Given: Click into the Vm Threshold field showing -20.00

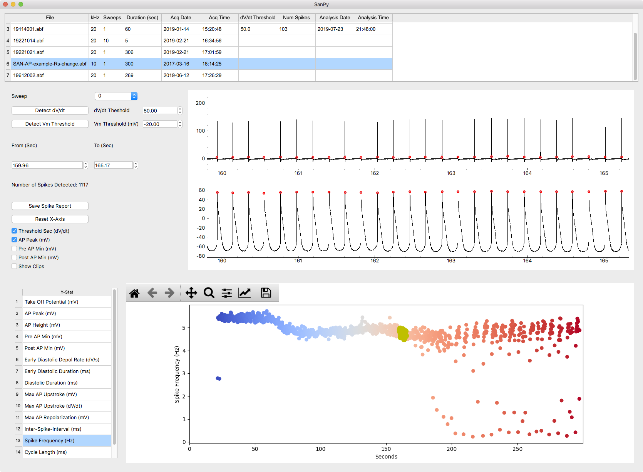Looking at the screenshot, I should click(160, 124).
